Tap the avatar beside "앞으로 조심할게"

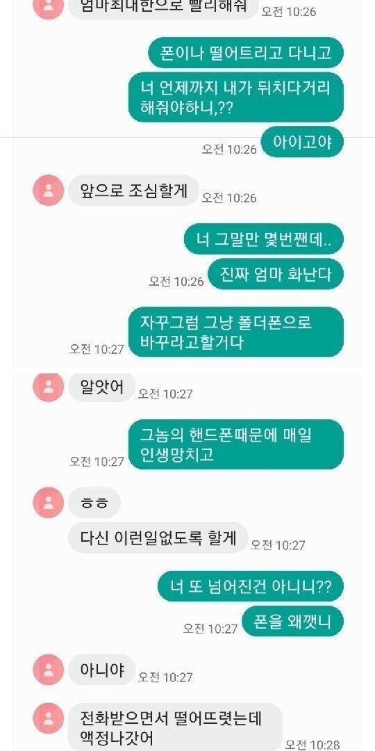tap(48, 190)
